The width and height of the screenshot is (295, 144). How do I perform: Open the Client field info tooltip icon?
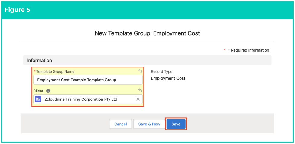pos(48,91)
